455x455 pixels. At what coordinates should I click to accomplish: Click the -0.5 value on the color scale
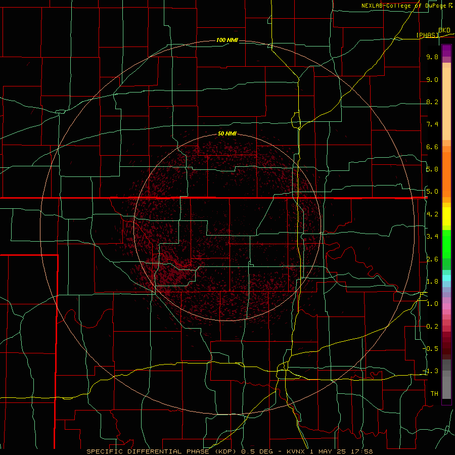pos(431,348)
